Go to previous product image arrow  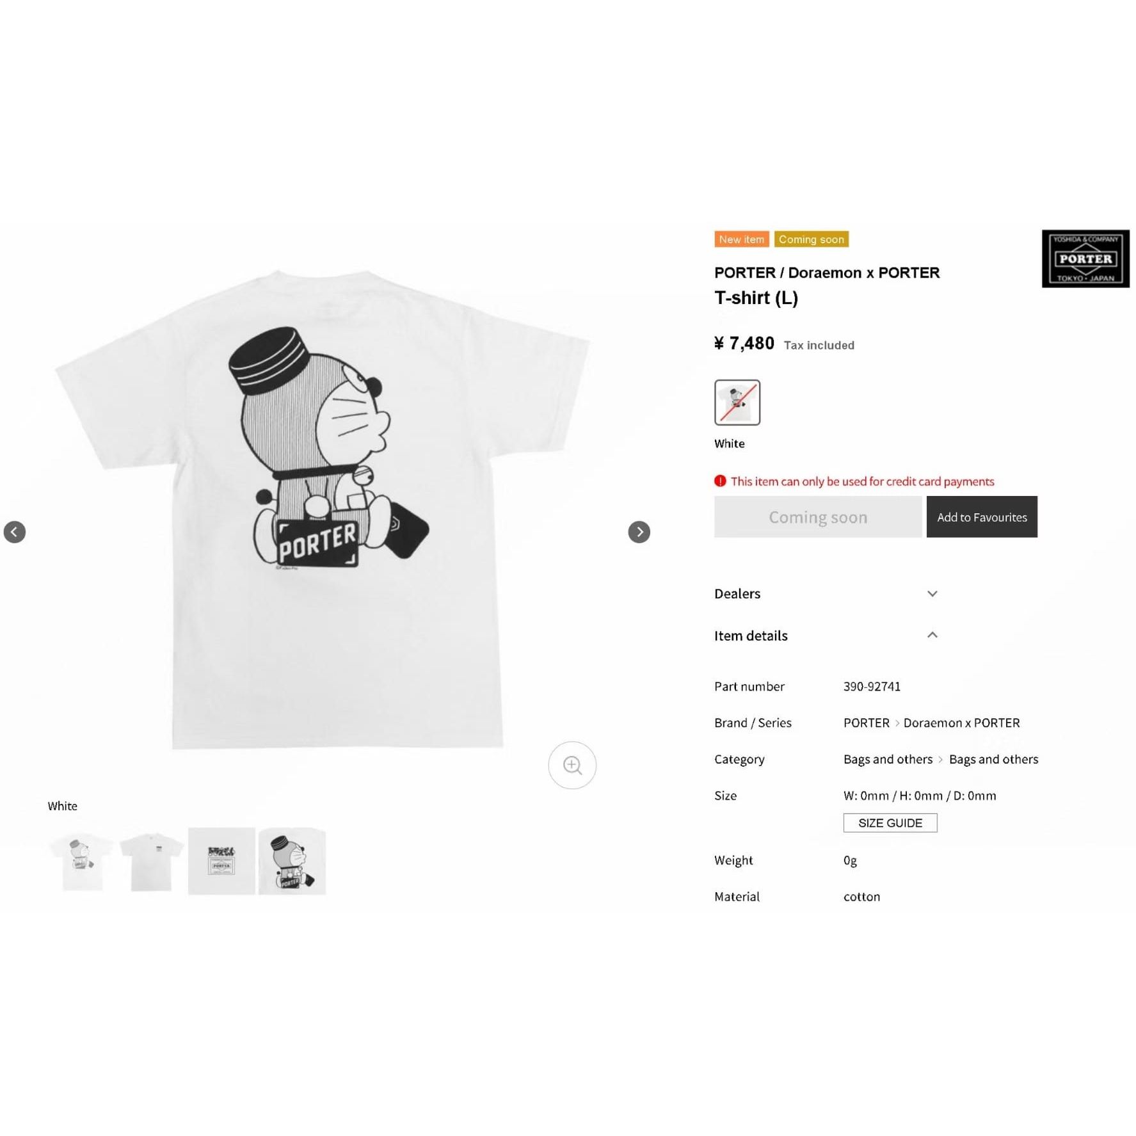[x=15, y=532]
